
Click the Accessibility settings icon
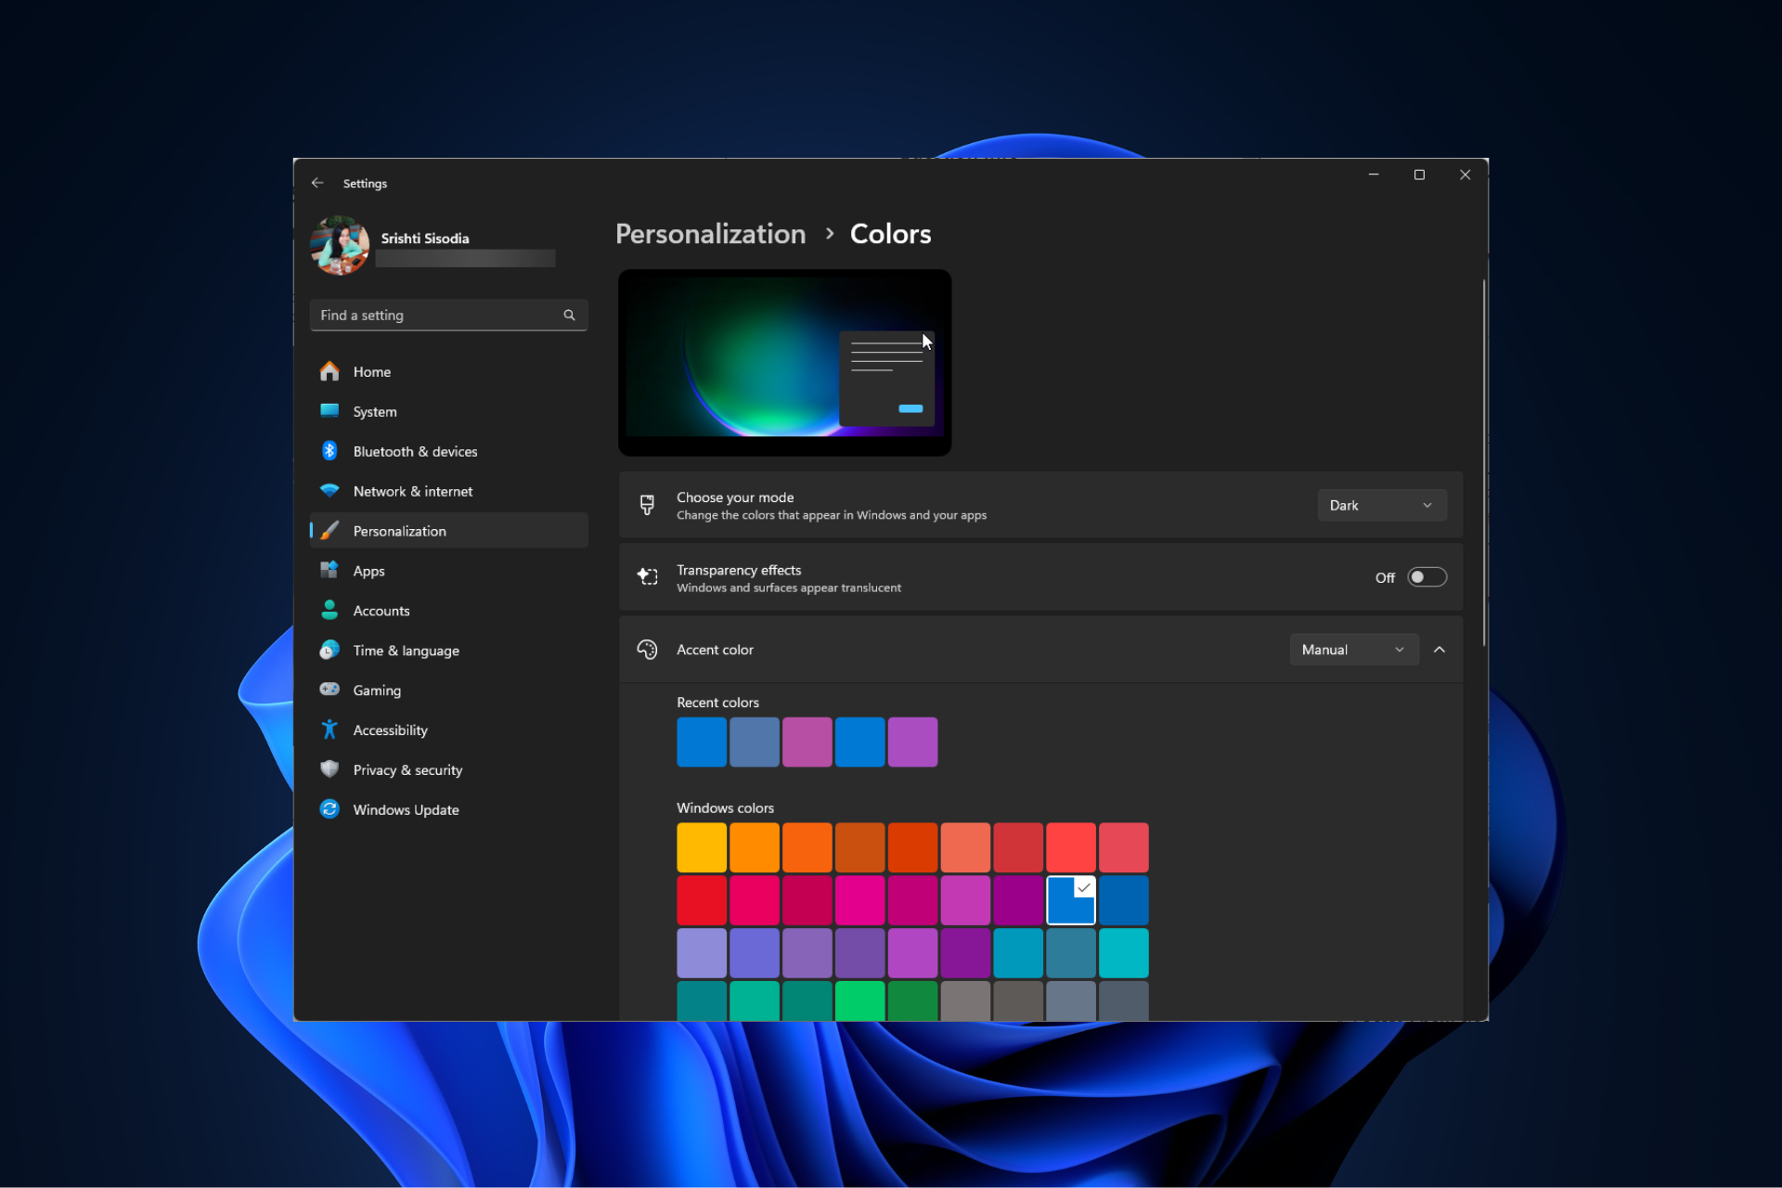pos(329,730)
